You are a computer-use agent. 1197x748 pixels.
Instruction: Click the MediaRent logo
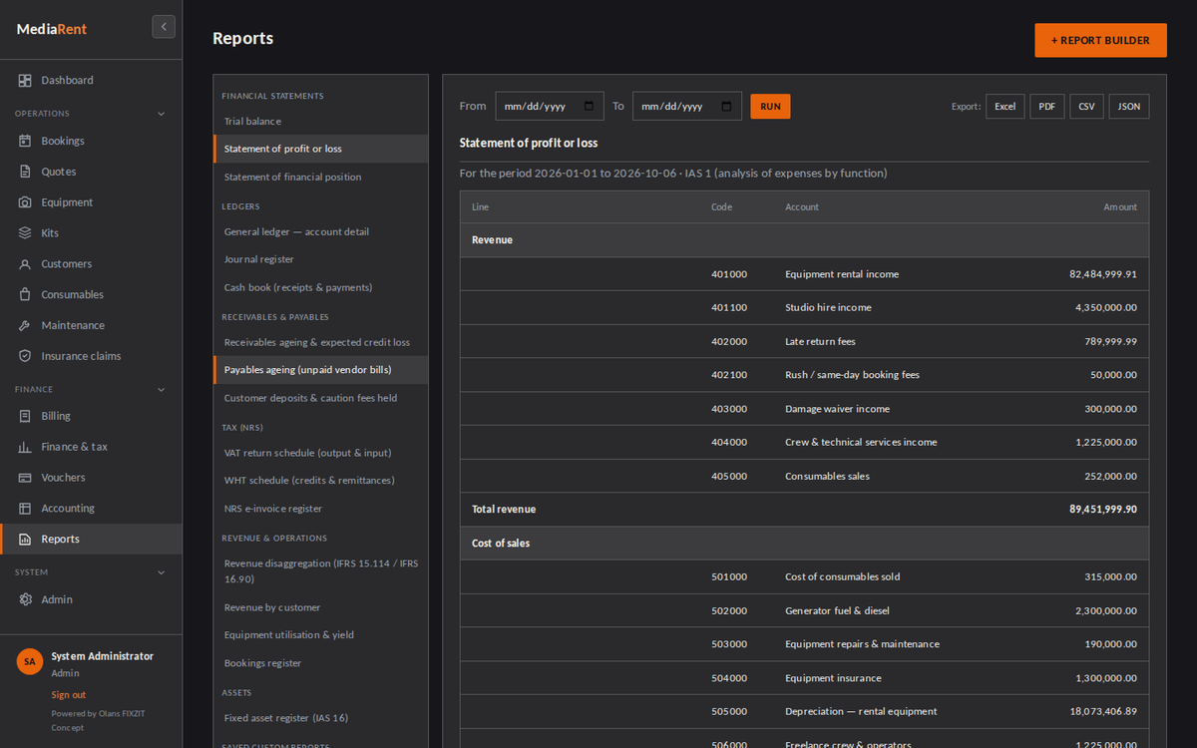(52, 29)
